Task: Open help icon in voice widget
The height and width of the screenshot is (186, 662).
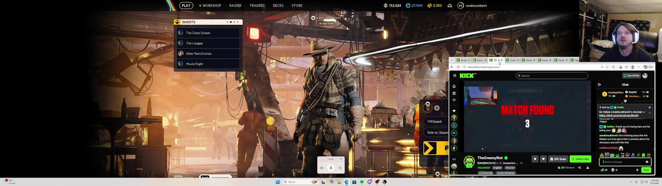Action: (x=340, y=168)
